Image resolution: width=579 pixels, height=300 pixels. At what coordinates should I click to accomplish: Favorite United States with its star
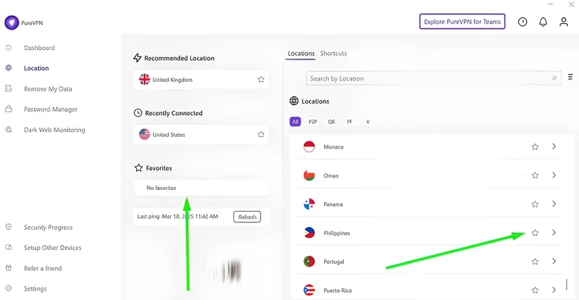click(x=261, y=134)
